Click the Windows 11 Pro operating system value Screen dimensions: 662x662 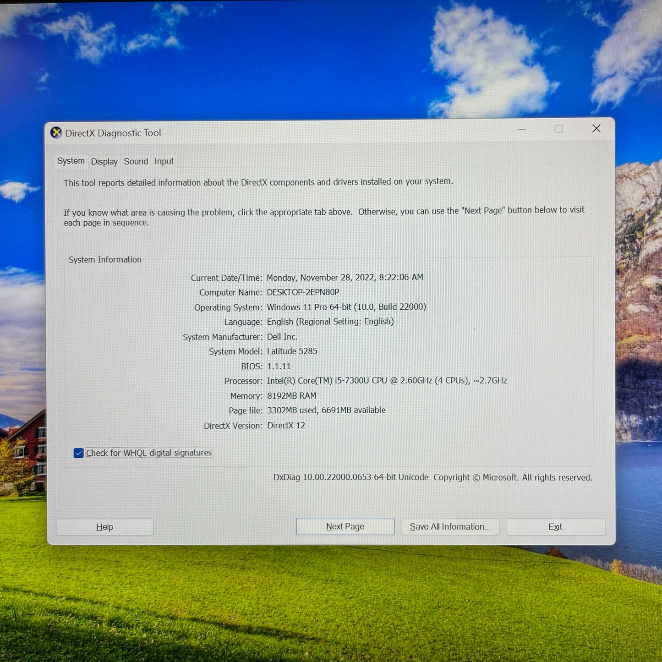pyautogui.click(x=346, y=307)
